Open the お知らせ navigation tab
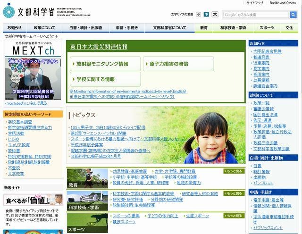This screenshot has width=302, height=234. 15,28
